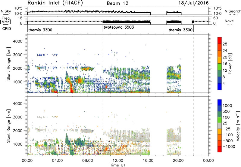The width and height of the screenshot is (241, 167).
Task: Pick the gray −25 to 25 velocity segment
Action: pyautogui.click(x=220, y=126)
